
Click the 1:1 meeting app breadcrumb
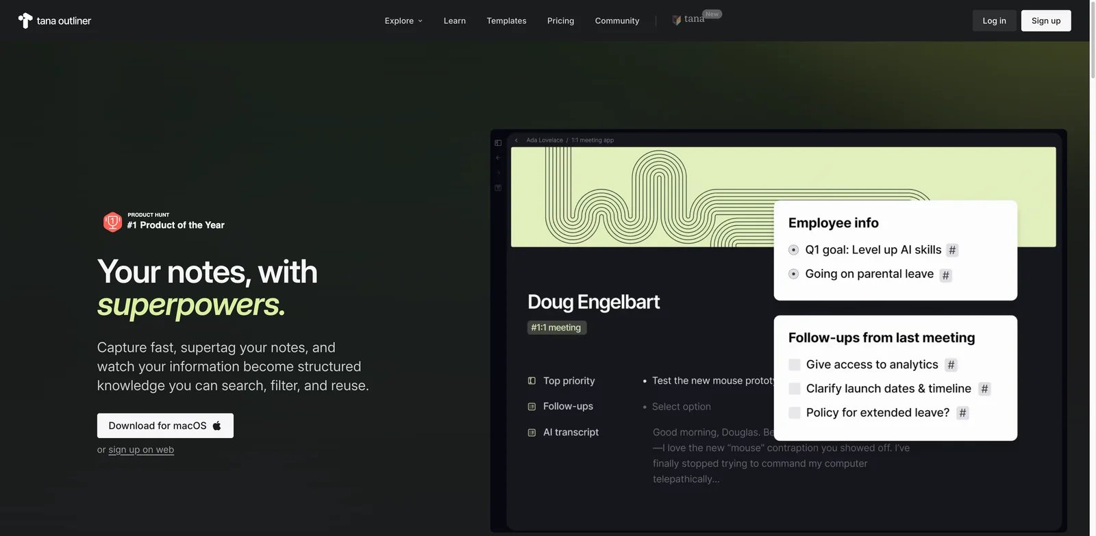click(593, 140)
